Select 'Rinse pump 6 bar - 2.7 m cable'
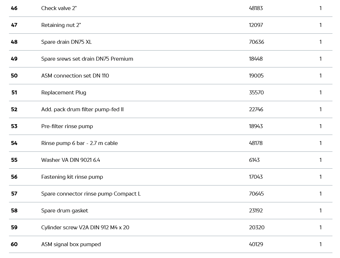 tap(79, 143)
